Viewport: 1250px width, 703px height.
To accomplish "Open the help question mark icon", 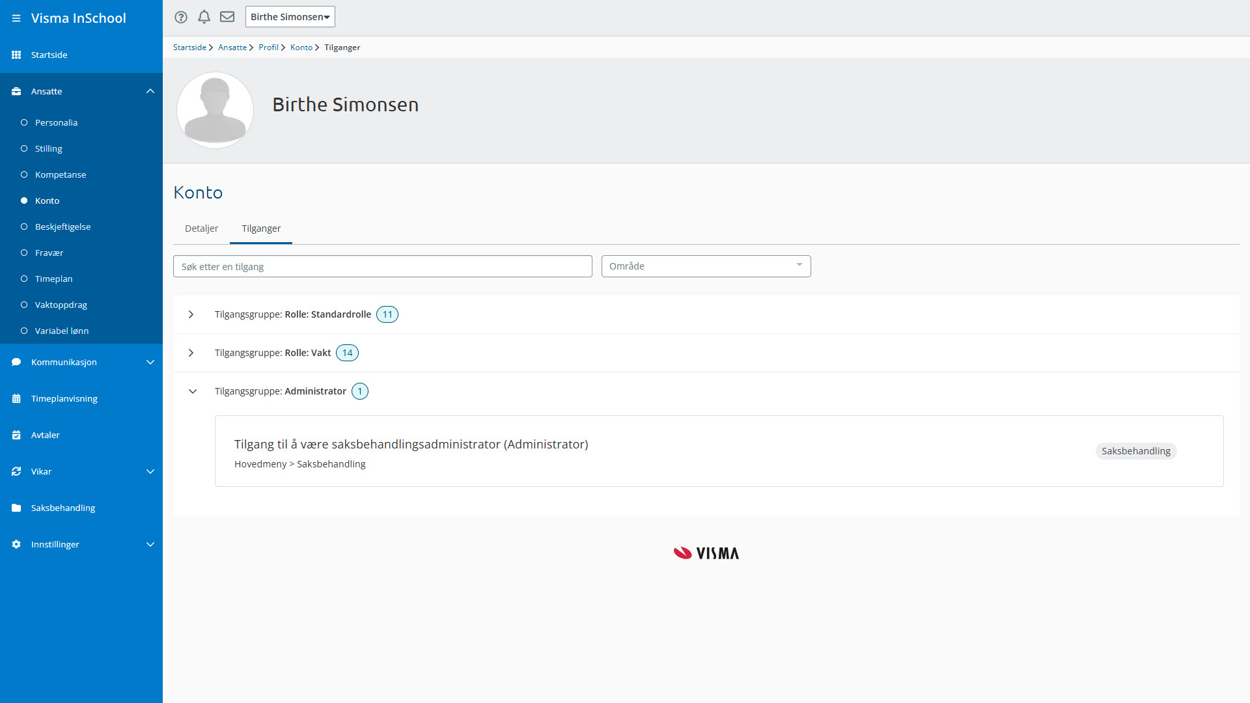I will 181,17.
